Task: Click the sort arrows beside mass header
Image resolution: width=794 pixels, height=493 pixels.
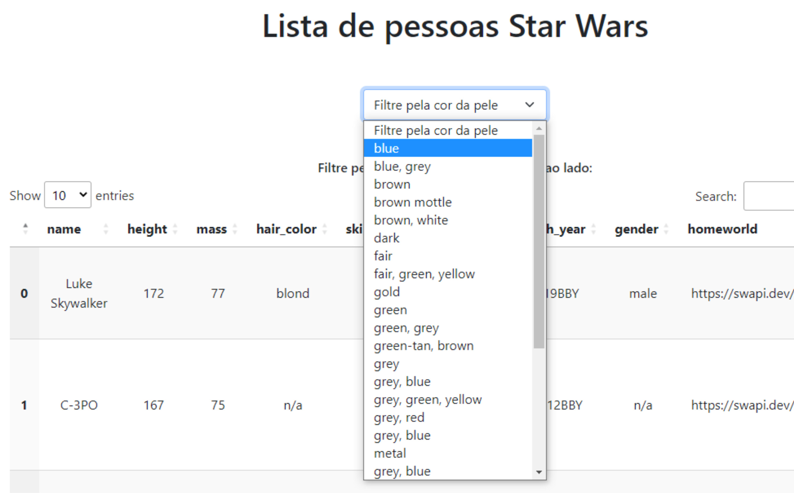Action: coord(235,229)
